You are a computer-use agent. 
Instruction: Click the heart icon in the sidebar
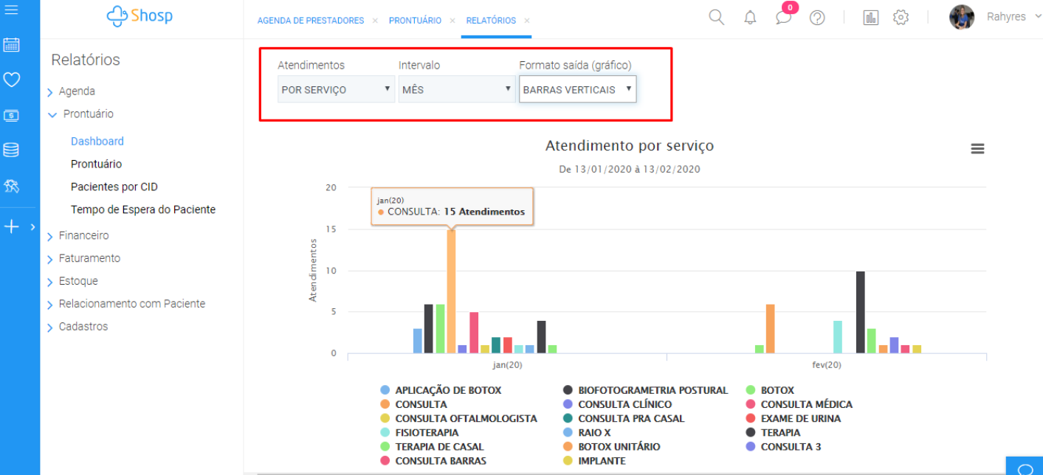tap(11, 80)
